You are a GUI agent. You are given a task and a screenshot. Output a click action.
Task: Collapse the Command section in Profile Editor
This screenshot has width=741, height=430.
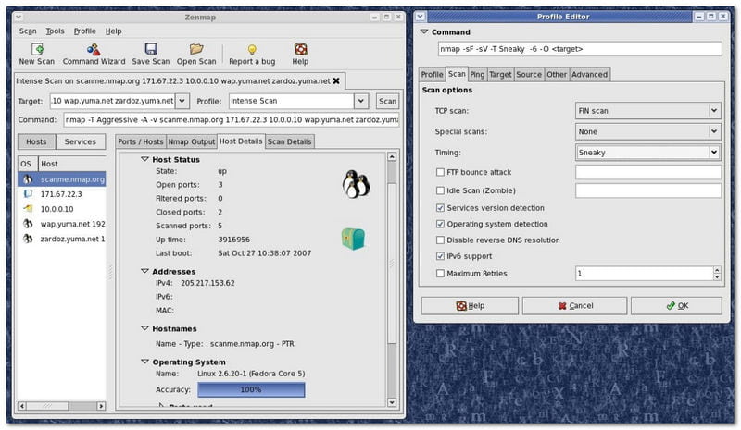(x=424, y=32)
